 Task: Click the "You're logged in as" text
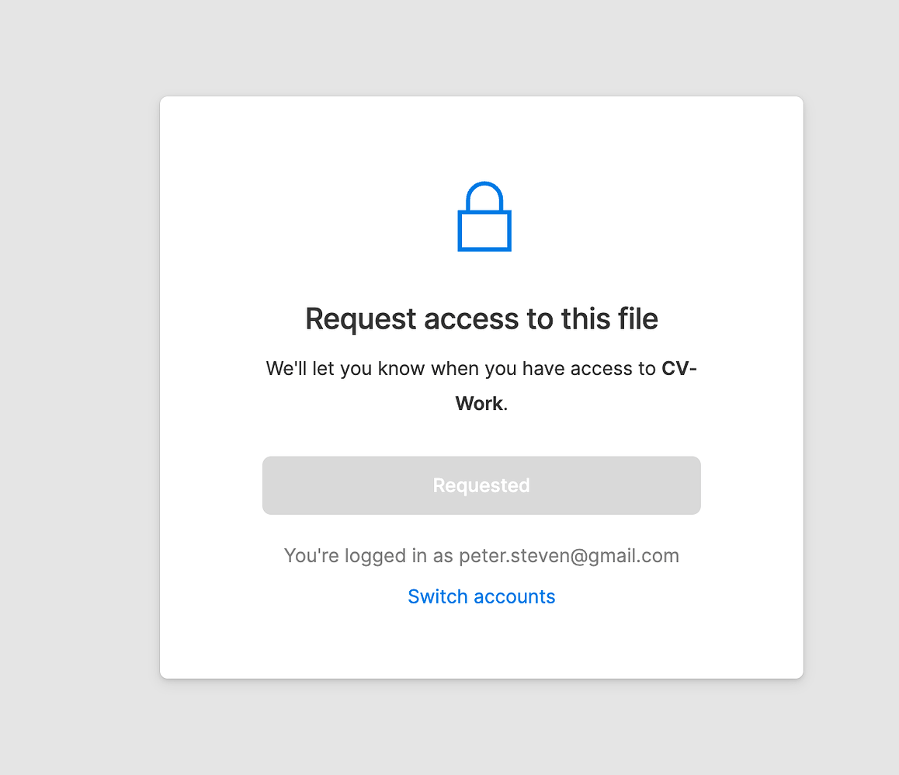(x=369, y=556)
